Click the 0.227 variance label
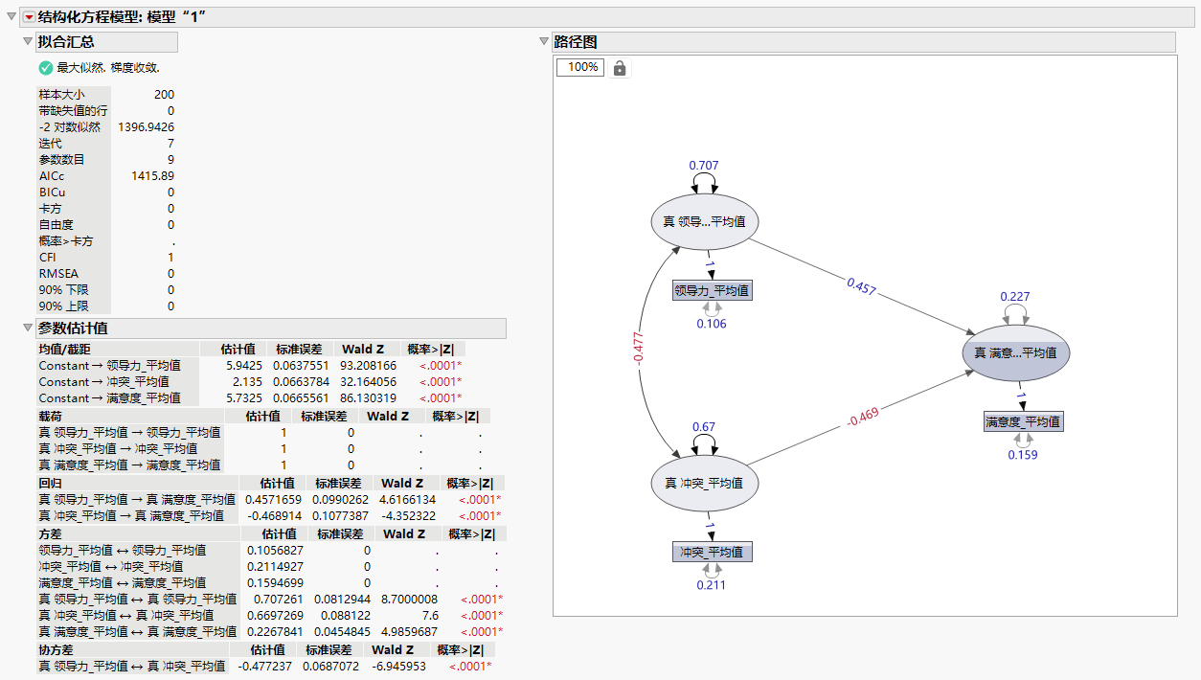Image resolution: width=1201 pixels, height=680 pixels. 1015,297
